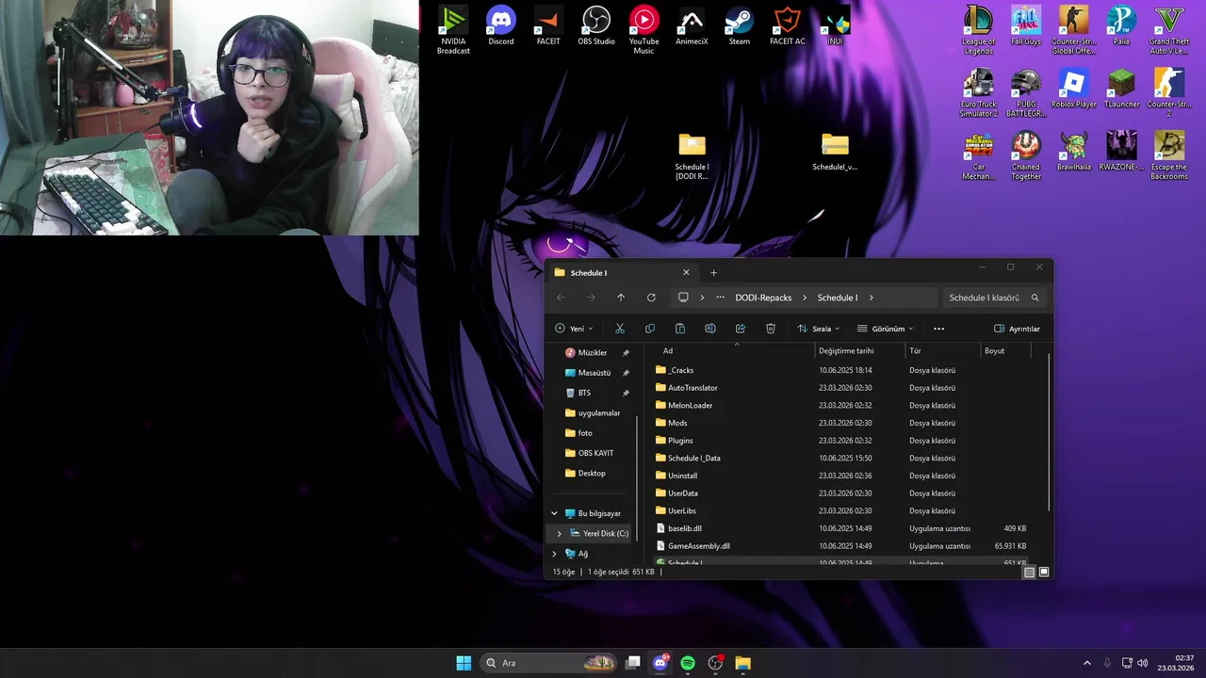Click the Delete trash icon in Explorer toolbar

click(x=771, y=329)
